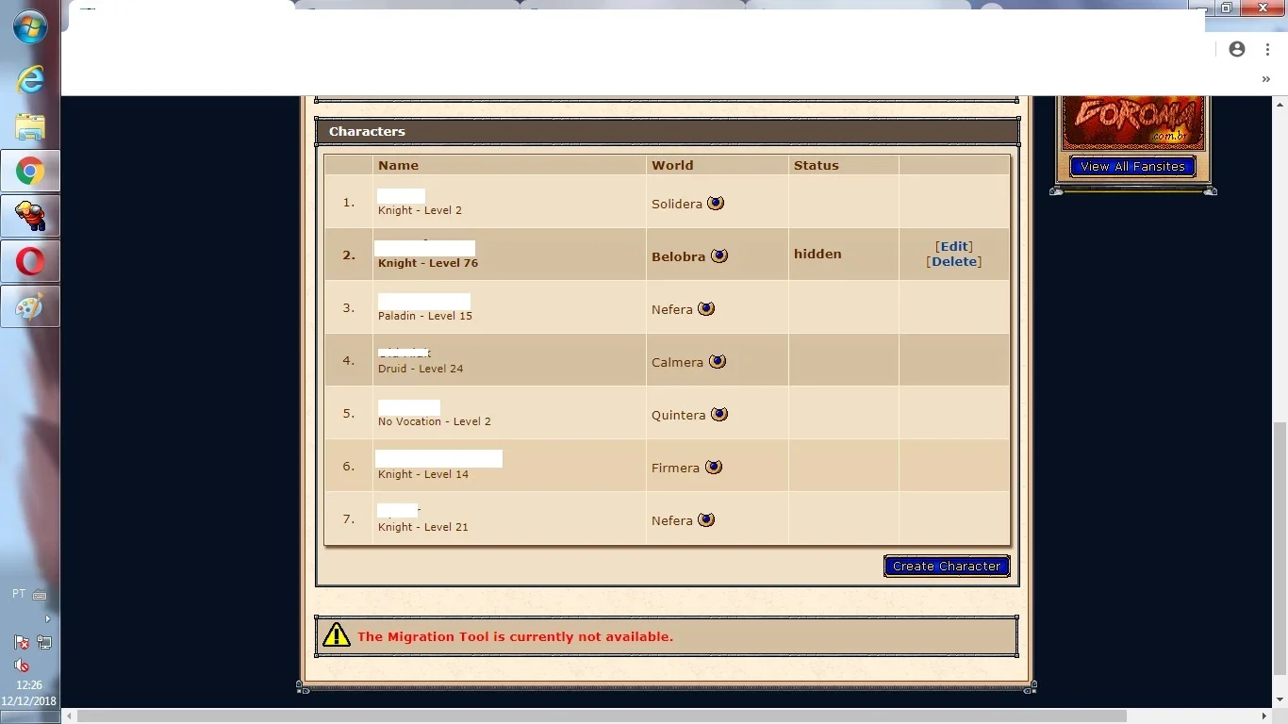This screenshot has width=1288, height=724.
Task: Click the muted volume tray icon
Action: [x=22, y=665]
